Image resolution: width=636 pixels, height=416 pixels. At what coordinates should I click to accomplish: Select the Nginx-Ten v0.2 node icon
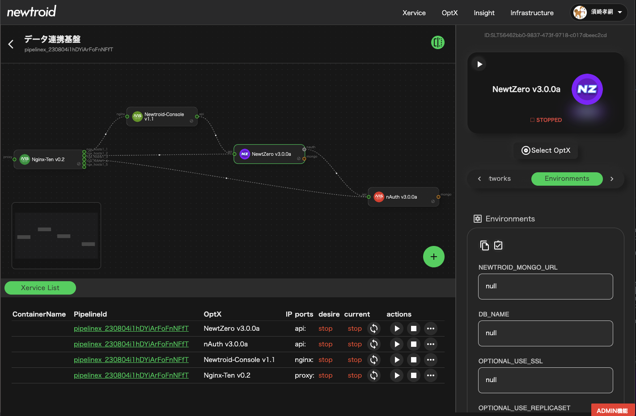coord(25,159)
